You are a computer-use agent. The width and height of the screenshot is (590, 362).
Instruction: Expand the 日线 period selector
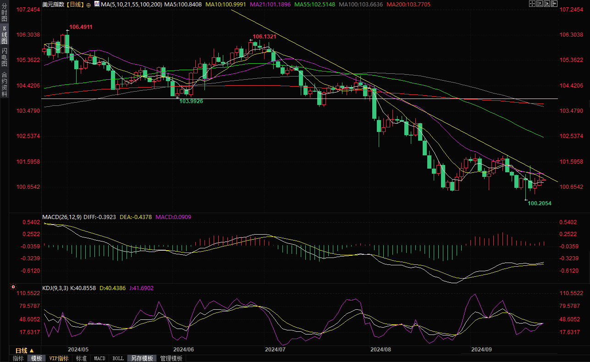click(x=24, y=351)
